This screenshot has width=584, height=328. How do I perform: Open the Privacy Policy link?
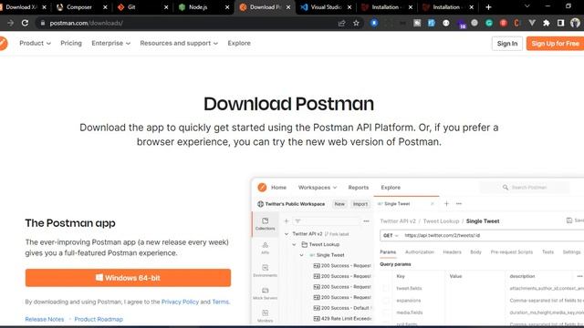pos(180,302)
